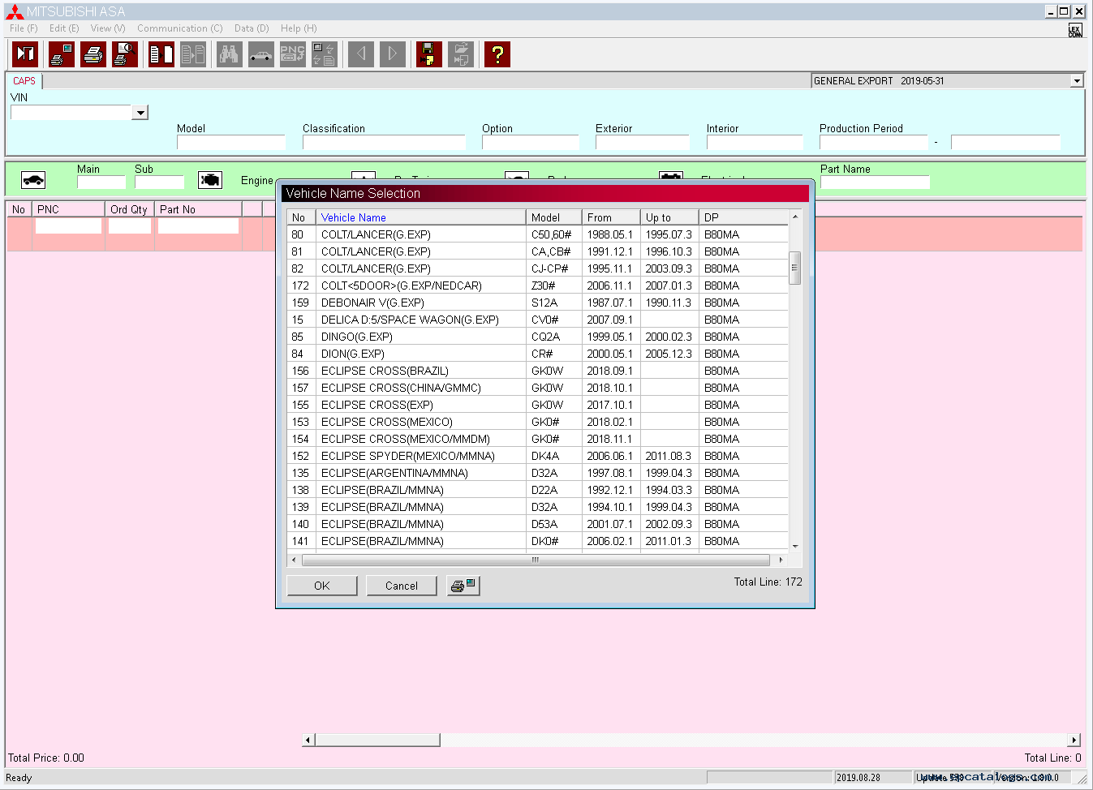
Task: Click the two-page list toolbar icon
Action: [x=161, y=54]
